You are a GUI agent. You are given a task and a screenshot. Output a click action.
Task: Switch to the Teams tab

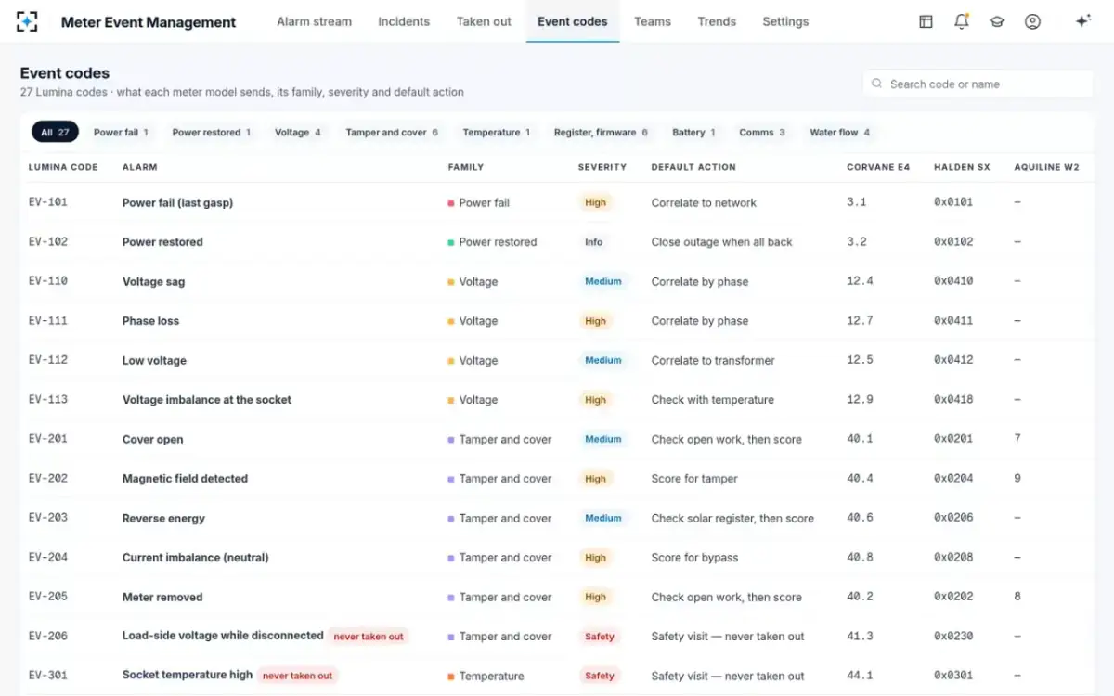(653, 21)
